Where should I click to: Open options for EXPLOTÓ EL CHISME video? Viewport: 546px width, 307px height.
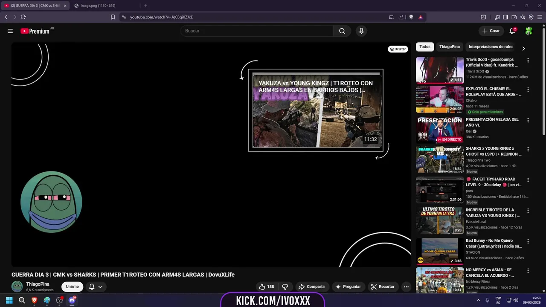pyautogui.click(x=528, y=90)
